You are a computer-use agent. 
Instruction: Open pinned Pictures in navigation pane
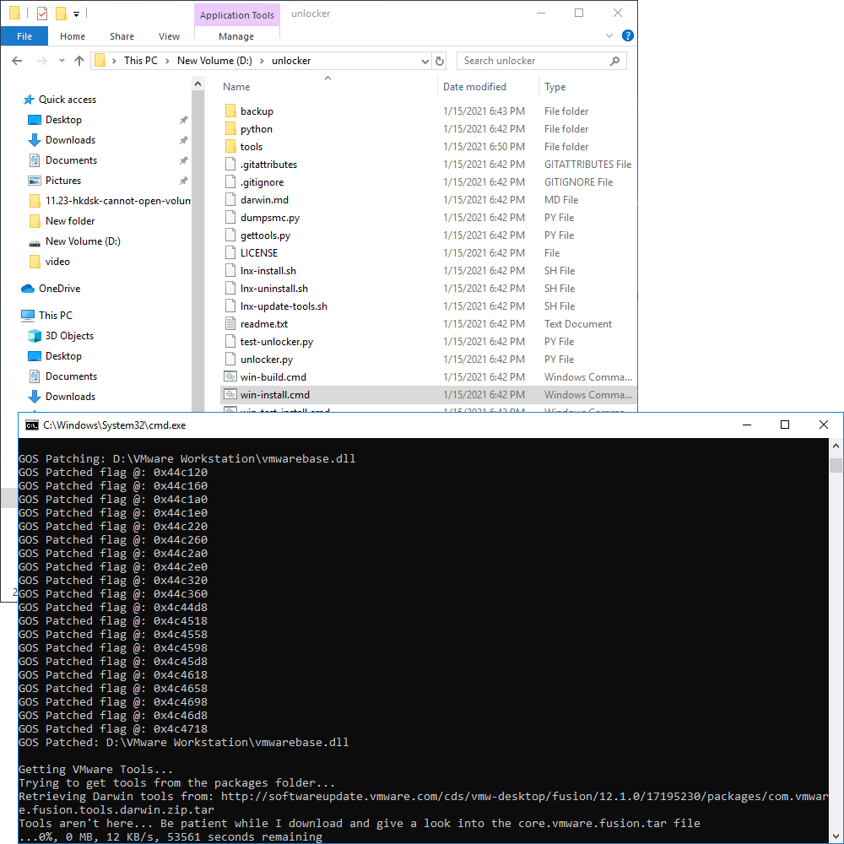[x=63, y=181]
